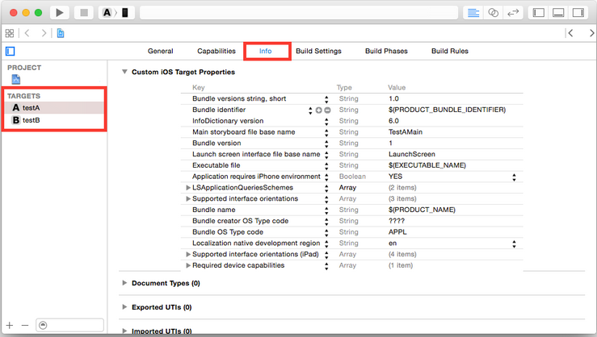Switch to the Build Settings tab

tap(318, 51)
